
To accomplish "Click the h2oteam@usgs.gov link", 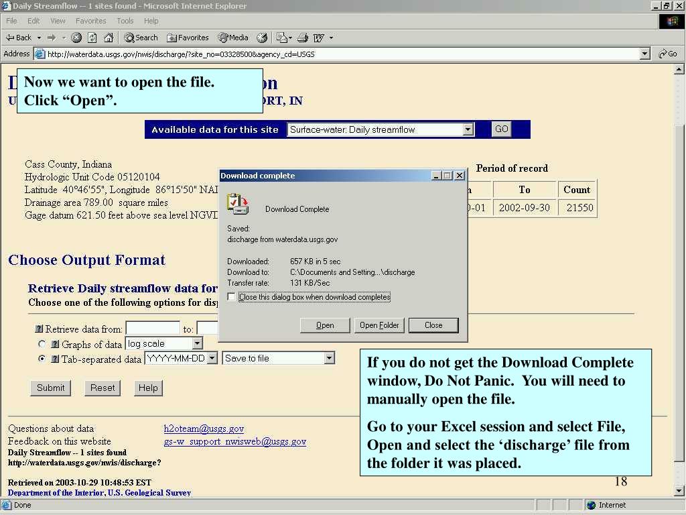I will coord(204,428).
